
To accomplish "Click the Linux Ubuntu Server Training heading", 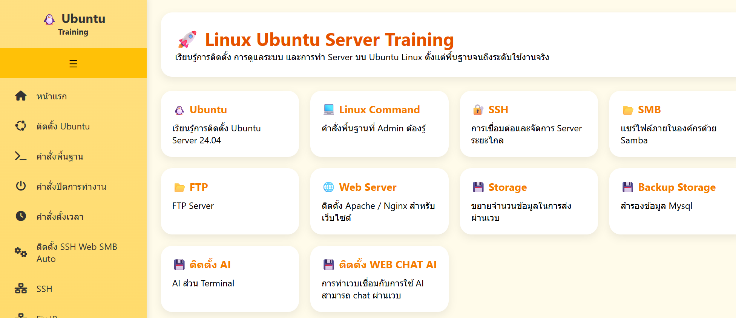I will click(329, 40).
